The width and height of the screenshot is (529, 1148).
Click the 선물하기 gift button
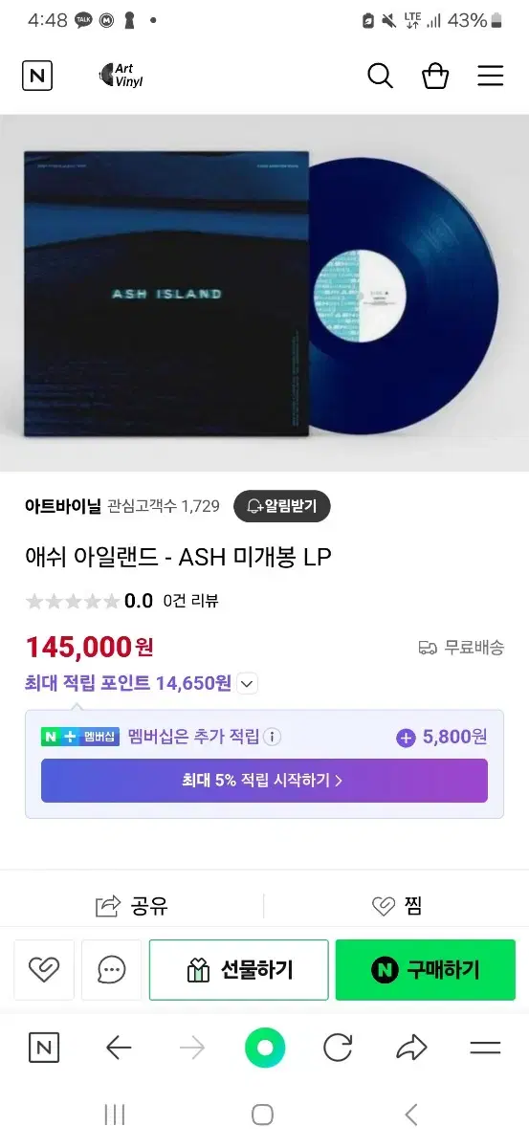239,970
